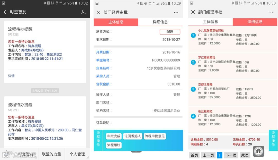Screen dimensions: 278x160
Task: Select page 1 in pagination
Action: point(220,155)
